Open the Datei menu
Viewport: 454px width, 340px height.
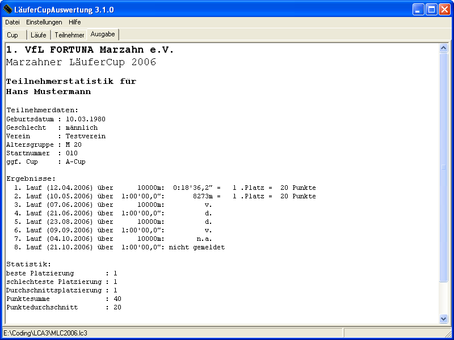tap(12, 22)
